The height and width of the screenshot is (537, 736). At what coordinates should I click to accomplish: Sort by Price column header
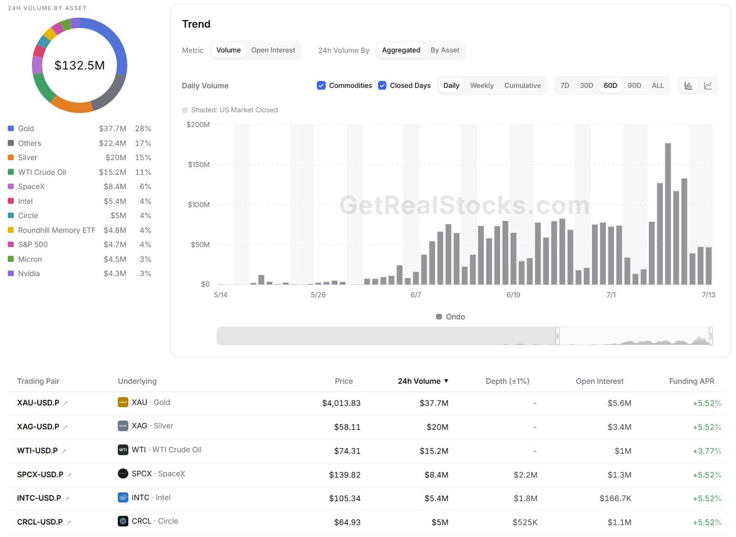[x=343, y=381]
